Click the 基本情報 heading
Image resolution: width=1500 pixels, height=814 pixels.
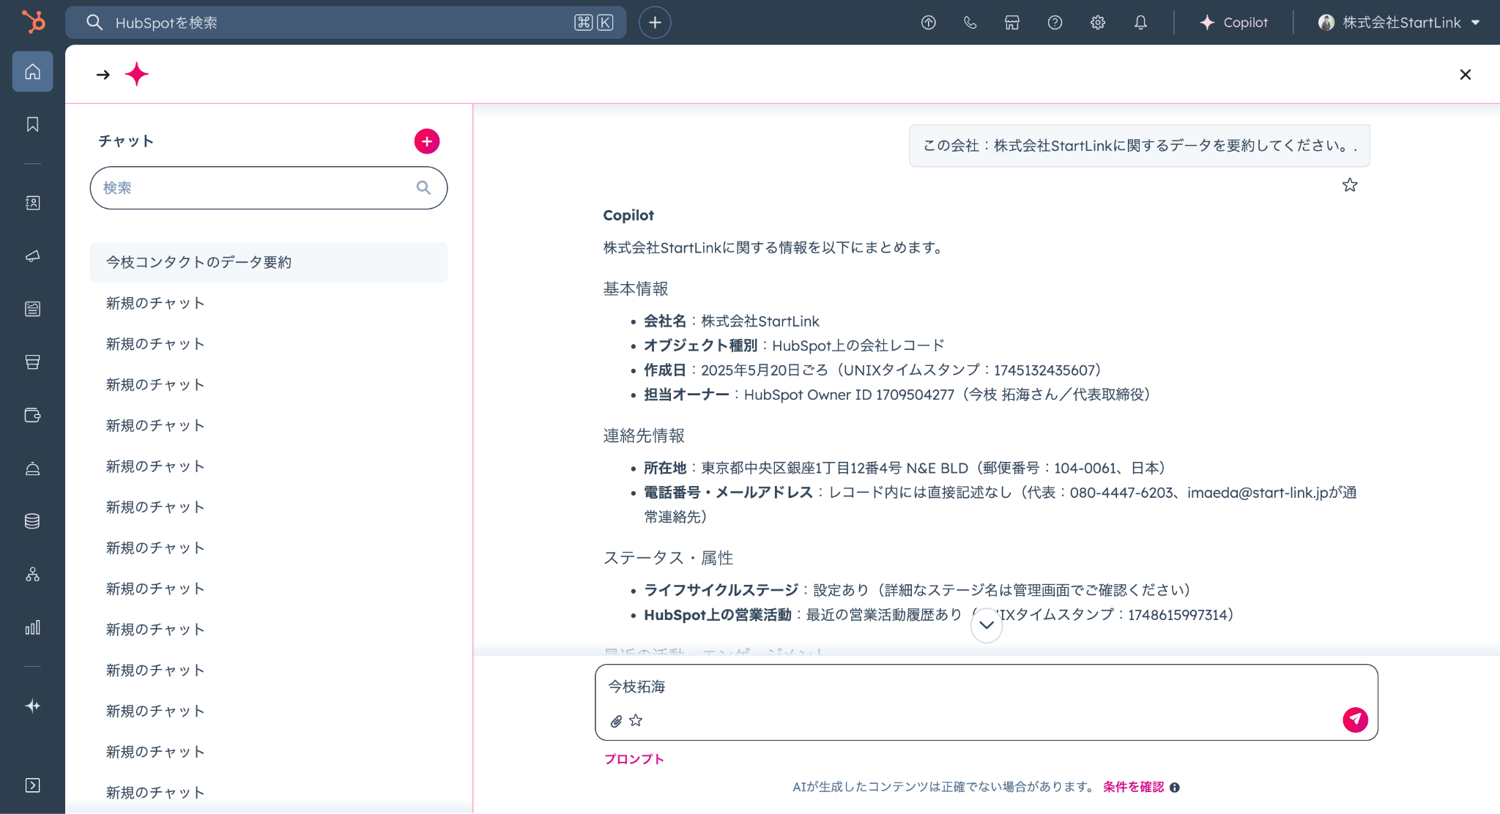tap(636, 289)
